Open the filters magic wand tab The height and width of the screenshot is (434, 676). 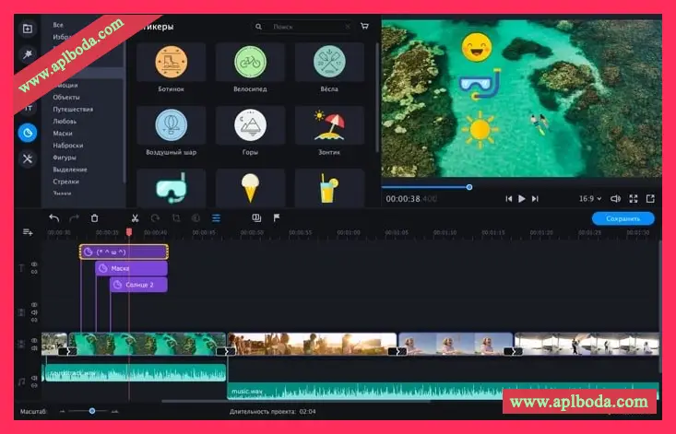click(x=27, y=54)
